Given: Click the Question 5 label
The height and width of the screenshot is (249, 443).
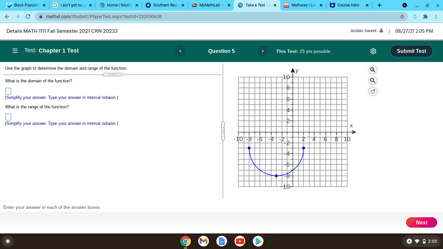Looking at the screenshot, I should pyautogui.click(x=221, y=51).
